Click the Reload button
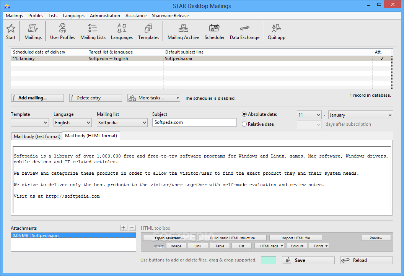Image resolution: width=404 pixels, height=276 pixels. (367, 260)
